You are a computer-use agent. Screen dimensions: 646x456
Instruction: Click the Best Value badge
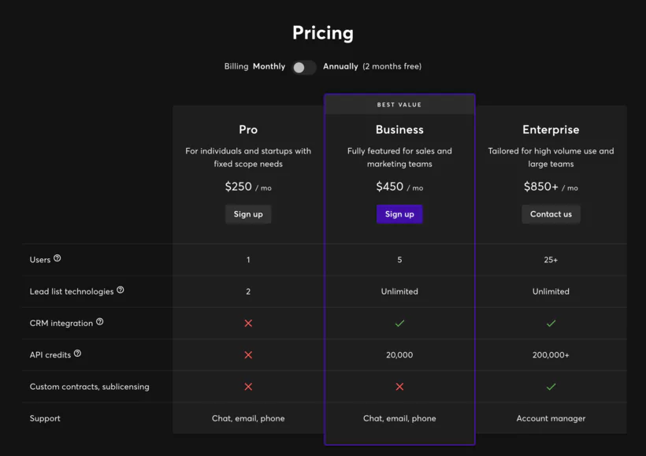399,103
